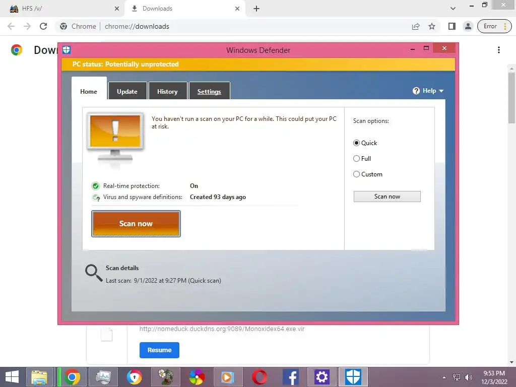The image size is (516, 387).
Task: Click the 'Created 93 days ago' text
Action: pyautogui.click(x=218, y=197)
